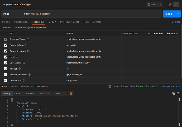Select the Headers (8) request tab
182x127 pixels.
38,22
